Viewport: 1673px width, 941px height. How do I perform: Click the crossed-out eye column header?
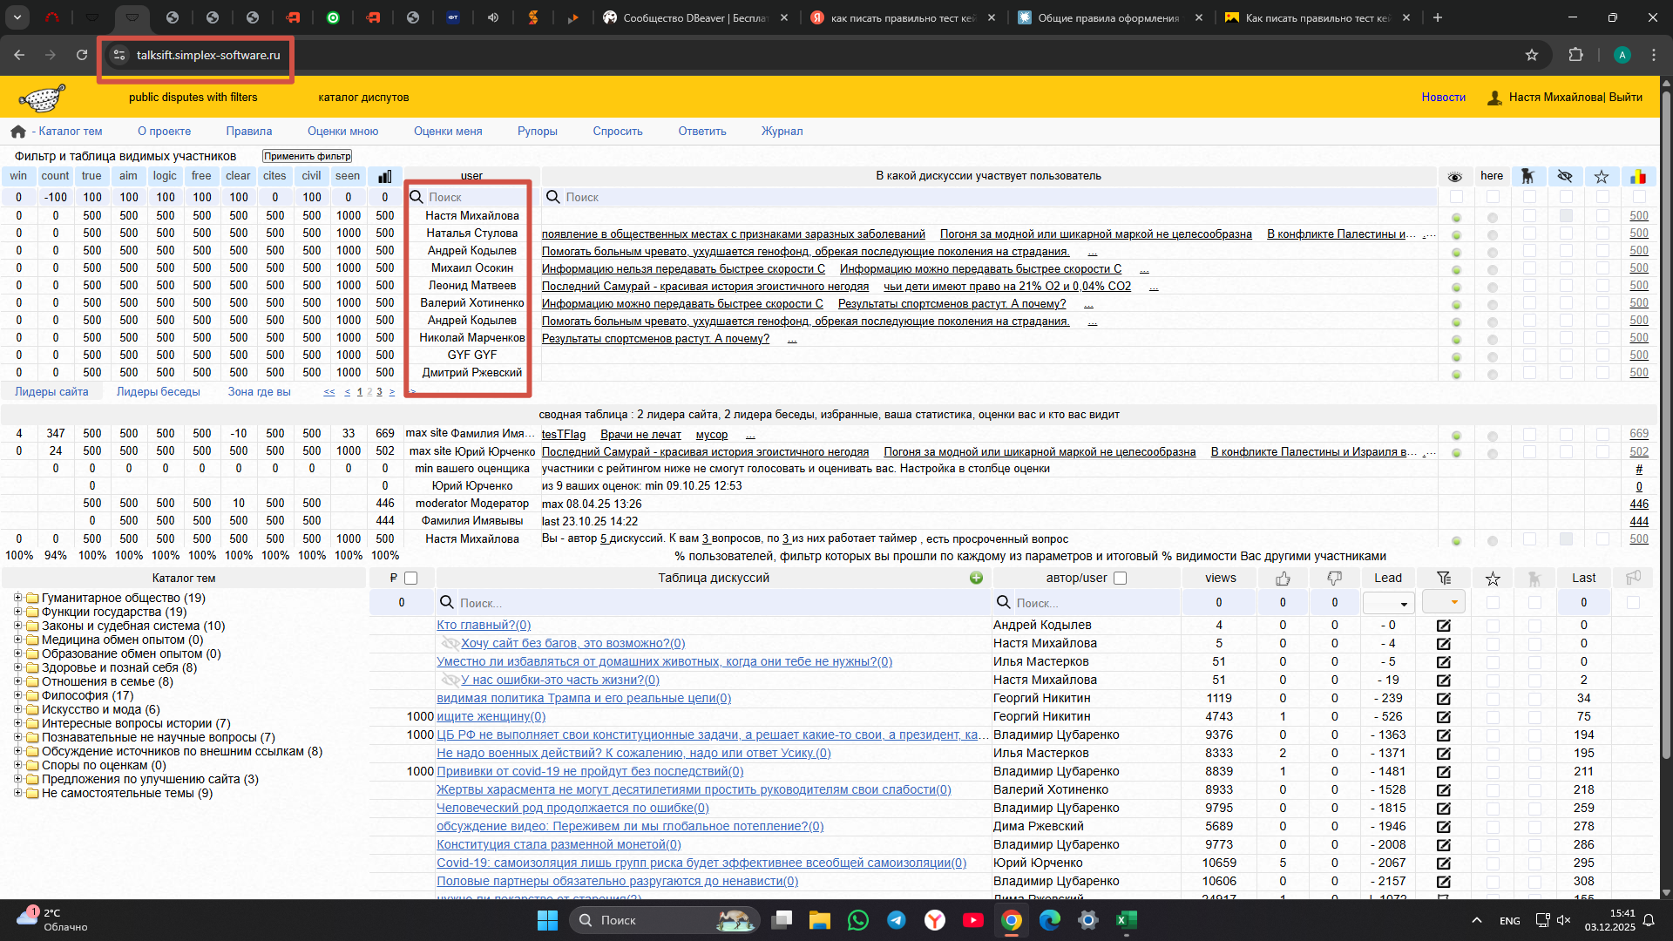[1565, 176]
